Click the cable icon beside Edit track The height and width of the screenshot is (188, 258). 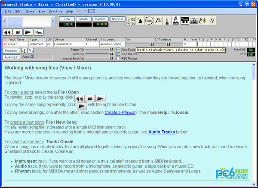[x=31, y=51]
